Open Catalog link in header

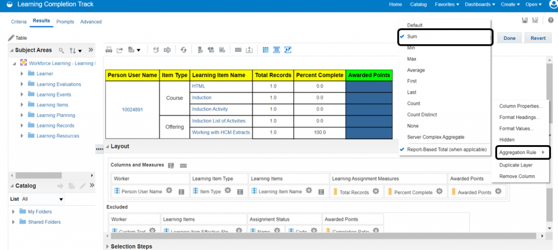click(x=418, y=4)
